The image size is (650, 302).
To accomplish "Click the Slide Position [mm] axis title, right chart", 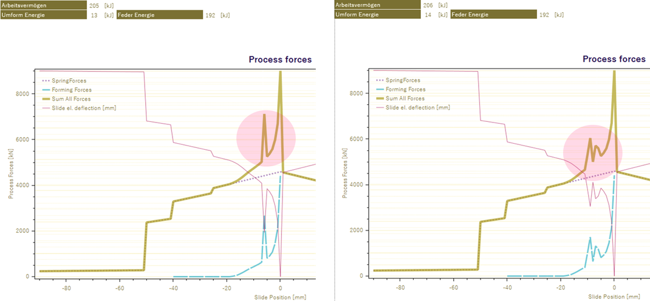I will tap(614, 297).
